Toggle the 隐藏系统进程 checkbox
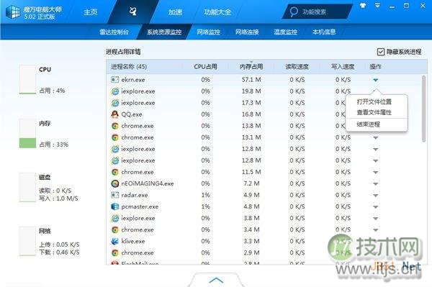The height and width of the screenshot is (287, 432). (381, 52)
